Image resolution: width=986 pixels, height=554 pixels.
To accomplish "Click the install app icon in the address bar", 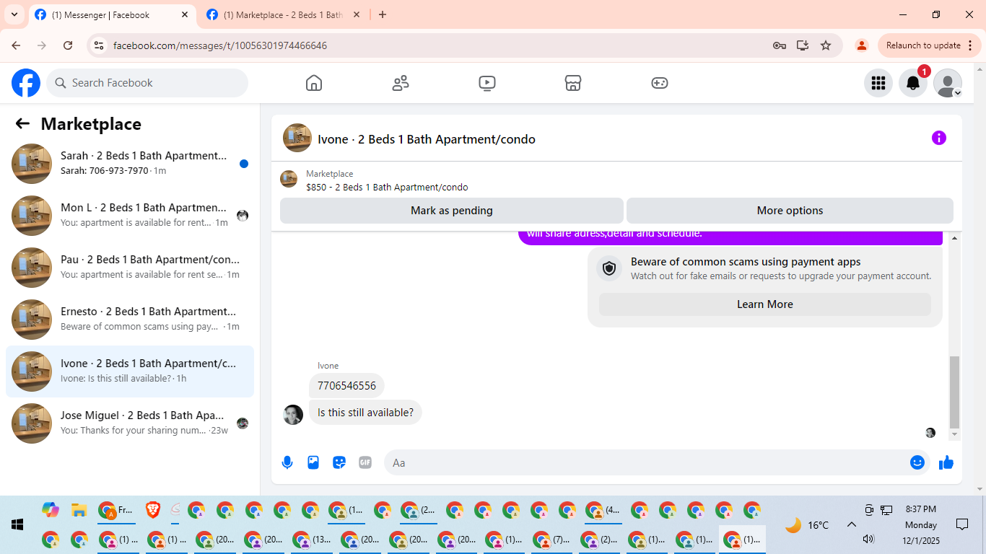I will tap(803, 45).
